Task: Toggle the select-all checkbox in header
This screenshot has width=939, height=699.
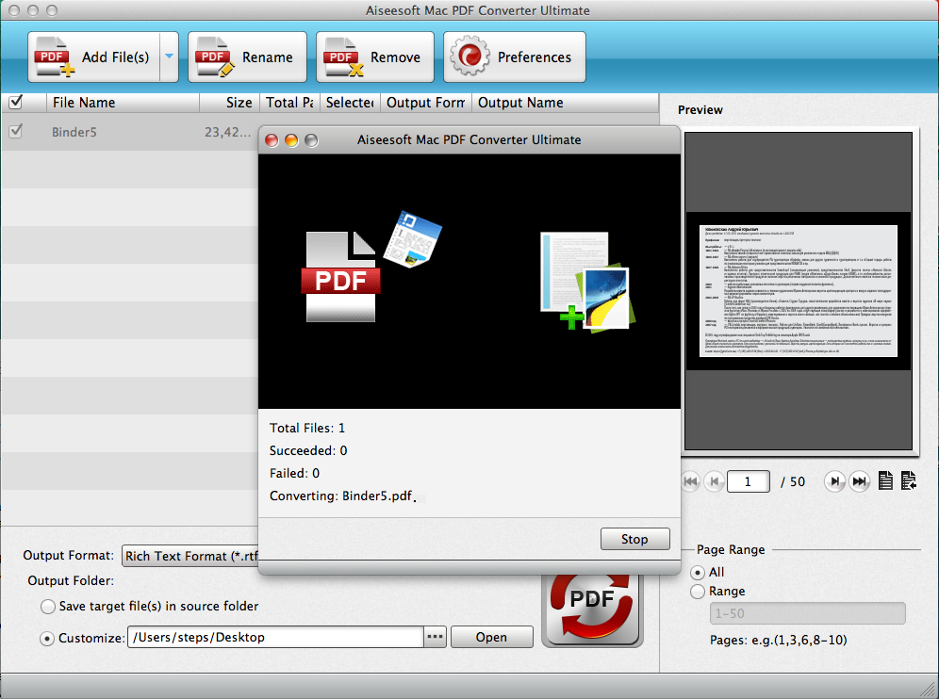Action: coord(15,102)
